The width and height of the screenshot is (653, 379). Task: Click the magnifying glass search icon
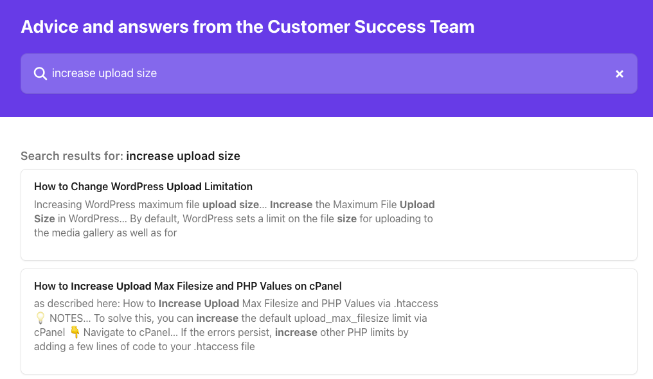tap(40, 73)
